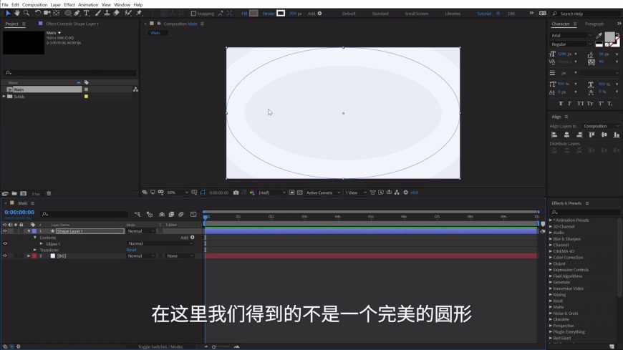Open the Active Camera dropdown

click(x=323, y=193)
